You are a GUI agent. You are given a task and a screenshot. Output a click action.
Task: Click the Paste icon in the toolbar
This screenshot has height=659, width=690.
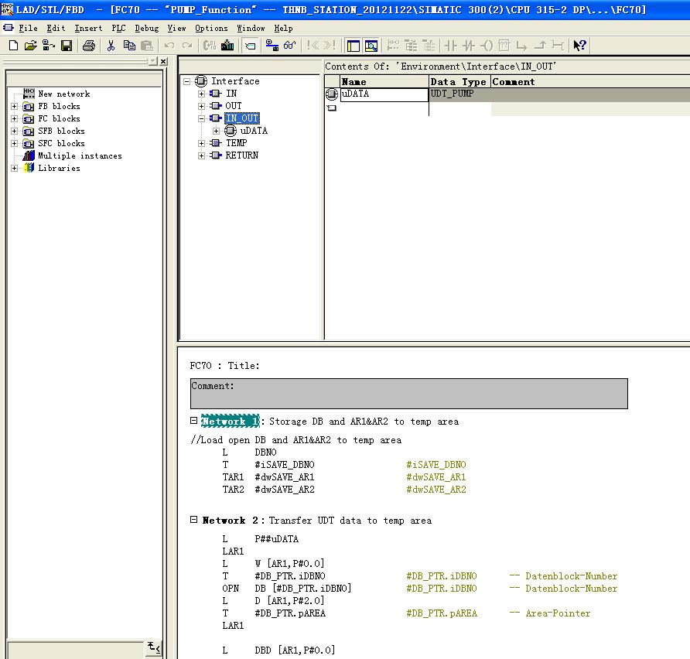(x=146, y=46)
